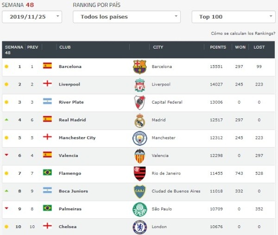
Task: Open the week date 2019/11/25 dropdown
Action: point(32,17)
